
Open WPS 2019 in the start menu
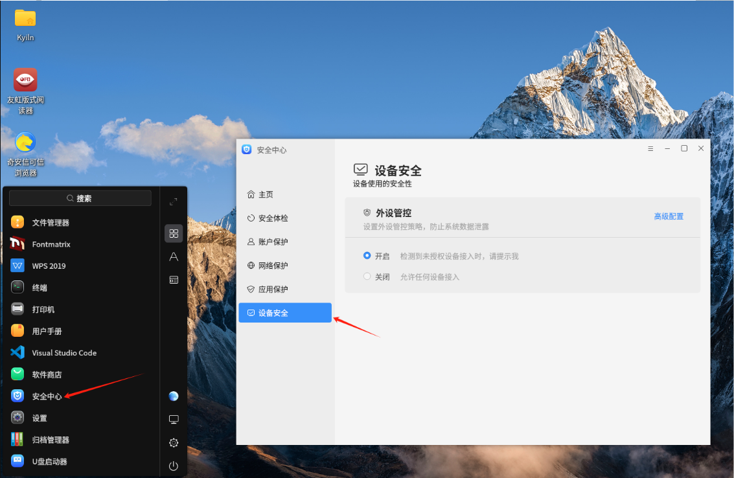[80, 266]
